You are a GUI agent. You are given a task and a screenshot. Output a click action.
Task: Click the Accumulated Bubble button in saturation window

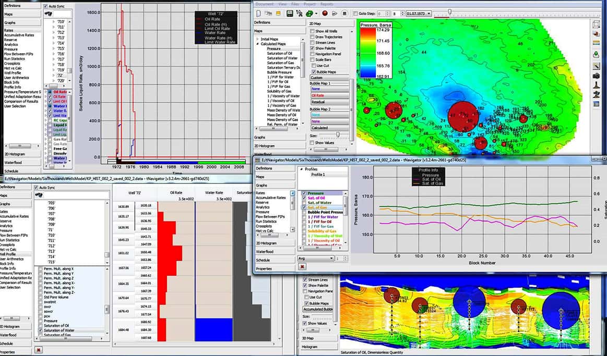[x=318, y=309]
